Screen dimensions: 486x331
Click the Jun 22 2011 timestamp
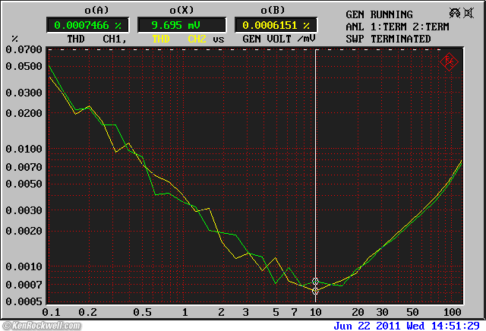pyautogui.click(x=406, y=326)
